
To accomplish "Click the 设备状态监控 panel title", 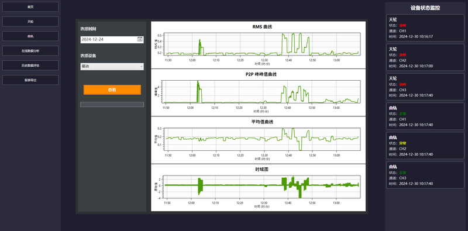I will coord(425,8).
